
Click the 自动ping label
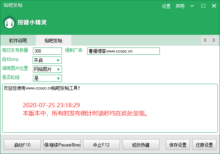(x=10, y=59)
